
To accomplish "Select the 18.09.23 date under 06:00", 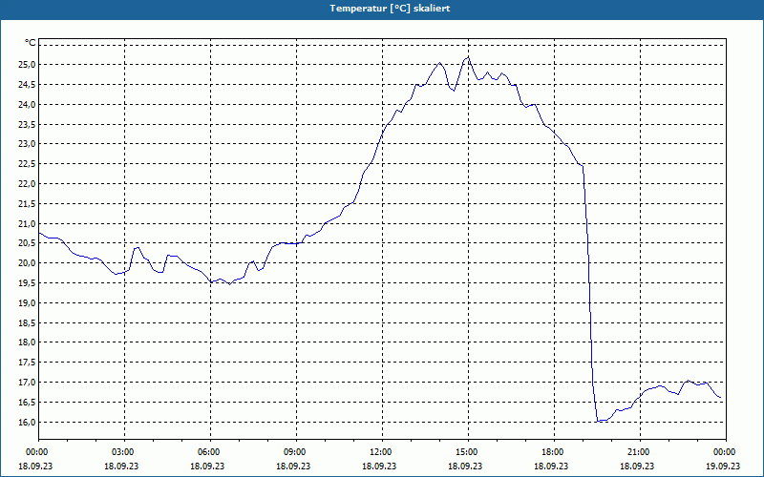I will [207, 466].
